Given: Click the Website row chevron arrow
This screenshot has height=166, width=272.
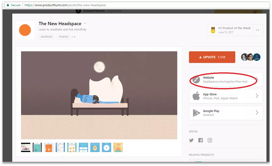Looking at the screenshot, I should click(257, 79).
